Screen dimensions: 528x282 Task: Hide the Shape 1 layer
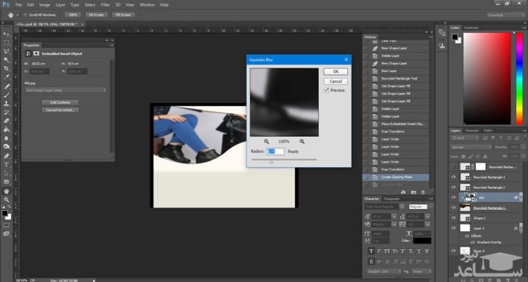[x=453, y=217]
